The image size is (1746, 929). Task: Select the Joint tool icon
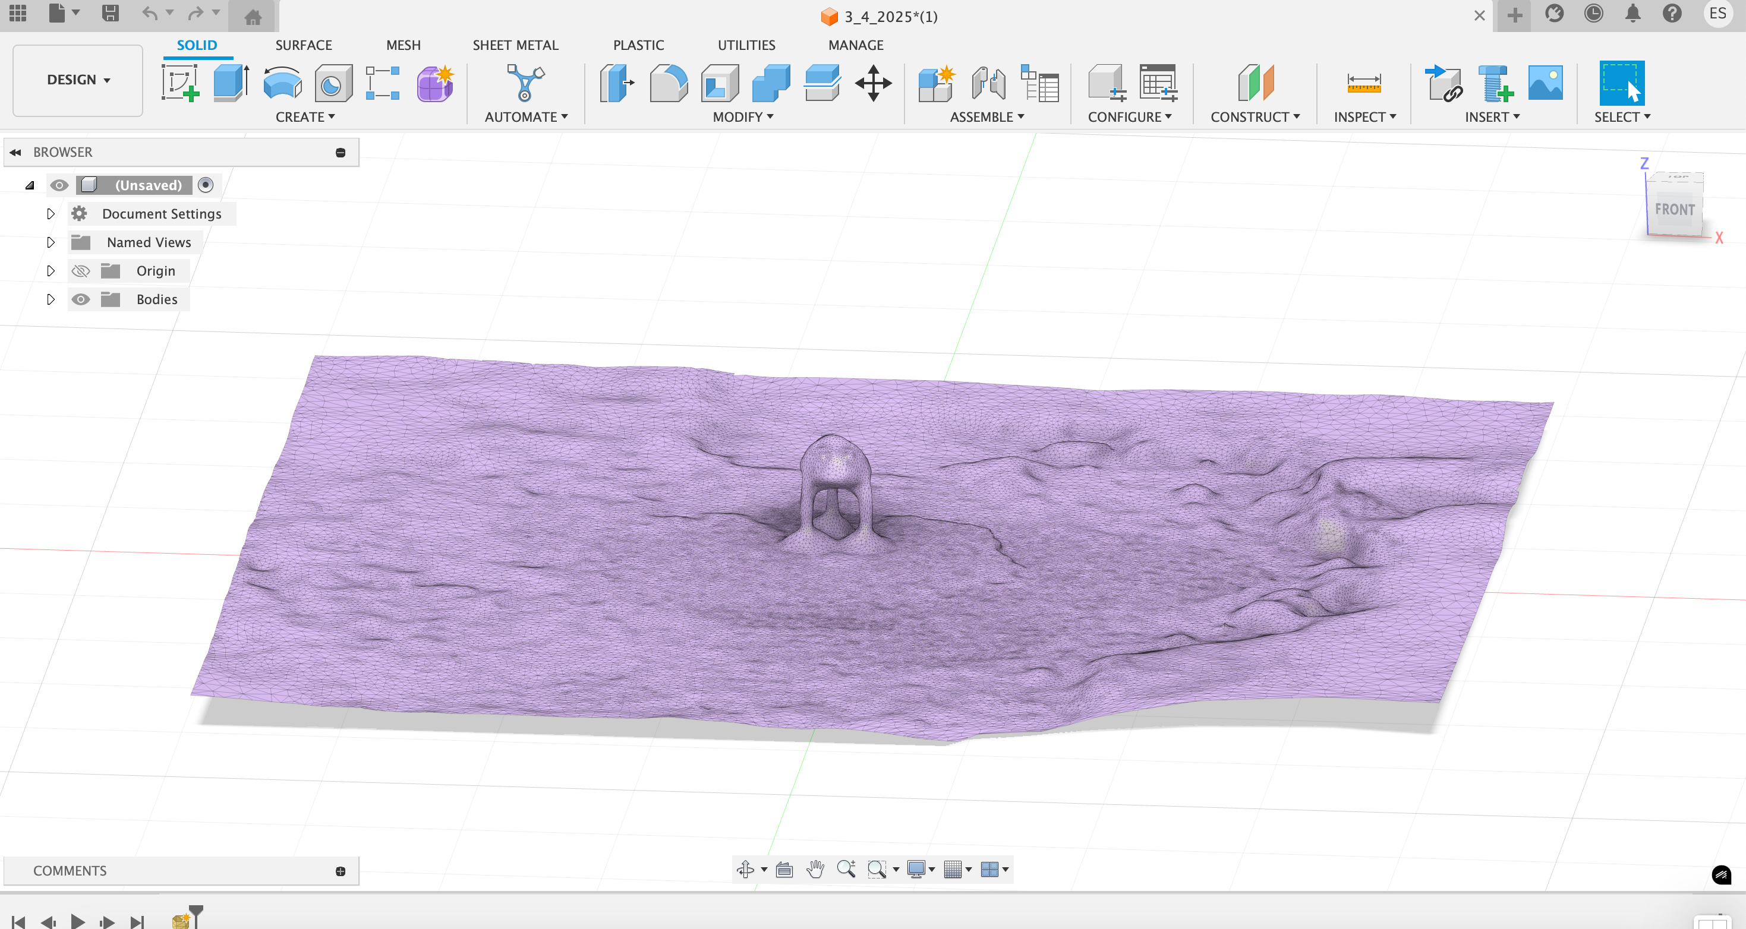click(x=988, y=83)
